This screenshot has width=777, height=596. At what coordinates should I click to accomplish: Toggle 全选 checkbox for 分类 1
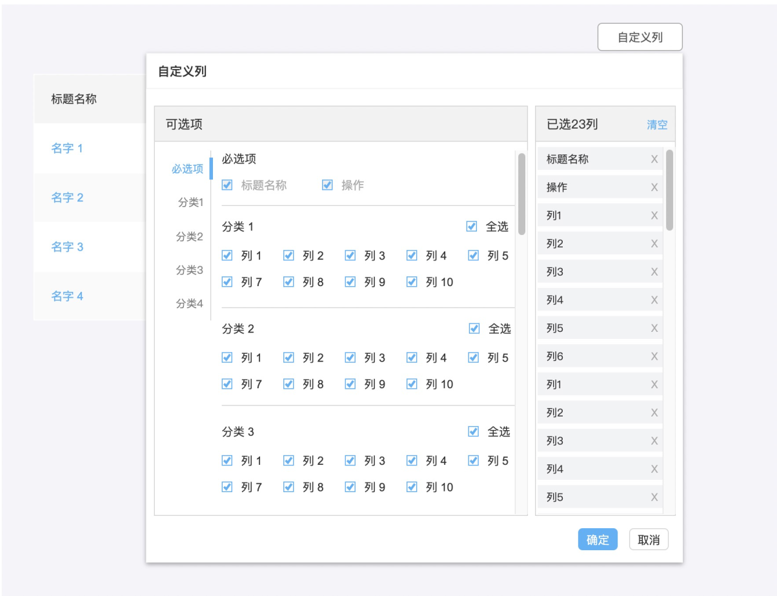tap(472, 227)
